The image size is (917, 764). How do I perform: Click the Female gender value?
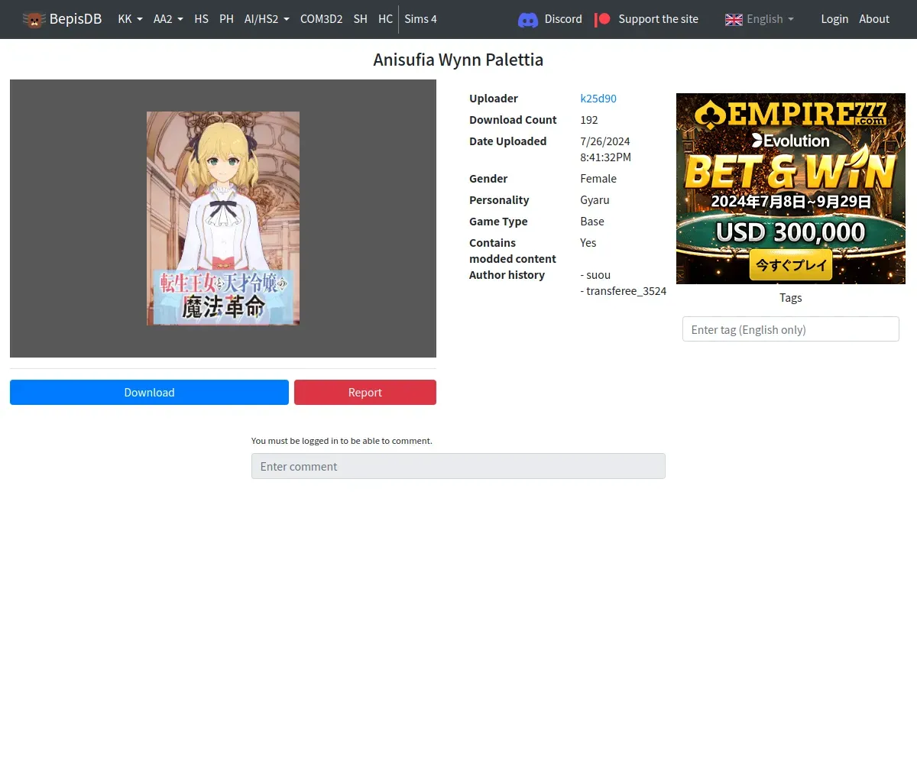598,179
